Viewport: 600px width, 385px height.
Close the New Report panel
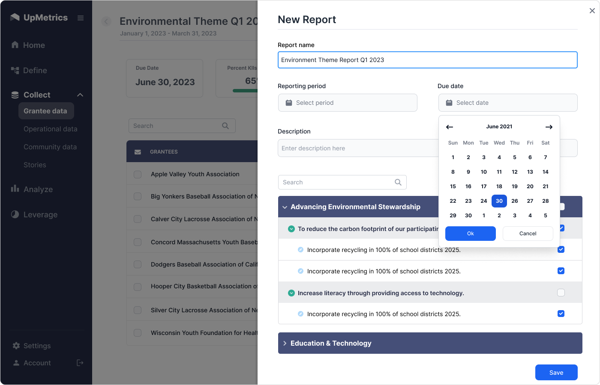click(x=592, y=11)
